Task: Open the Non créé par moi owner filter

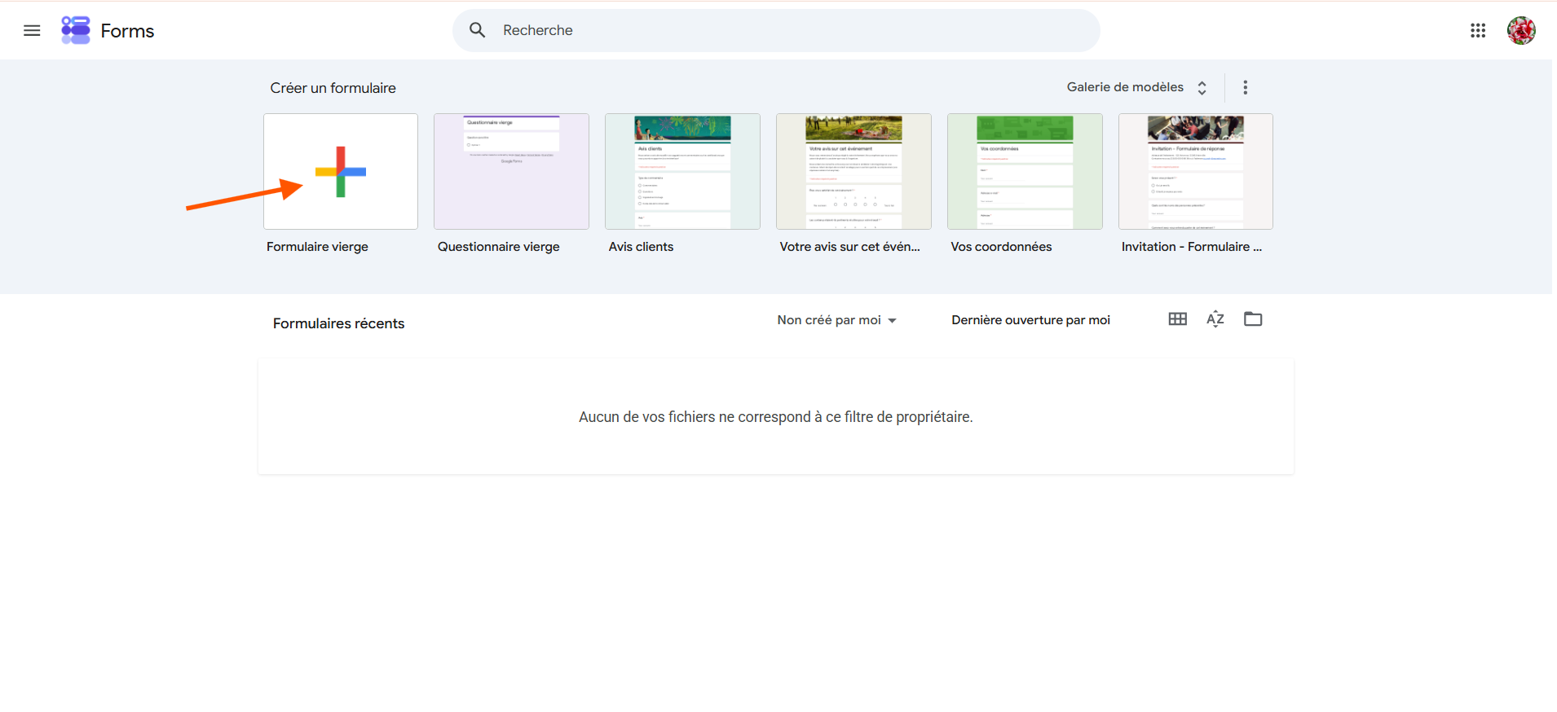Action: pyautogui.click(x=837, y=320)
